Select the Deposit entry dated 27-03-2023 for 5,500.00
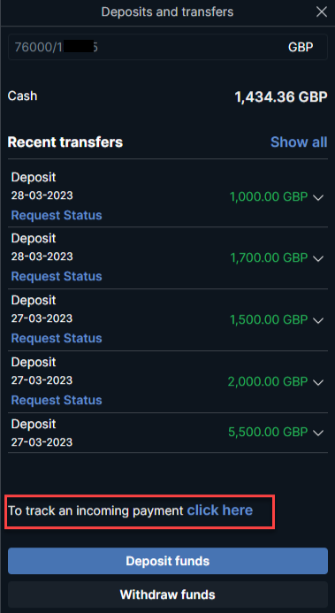The image size is (335, 613). pos(168,433)
